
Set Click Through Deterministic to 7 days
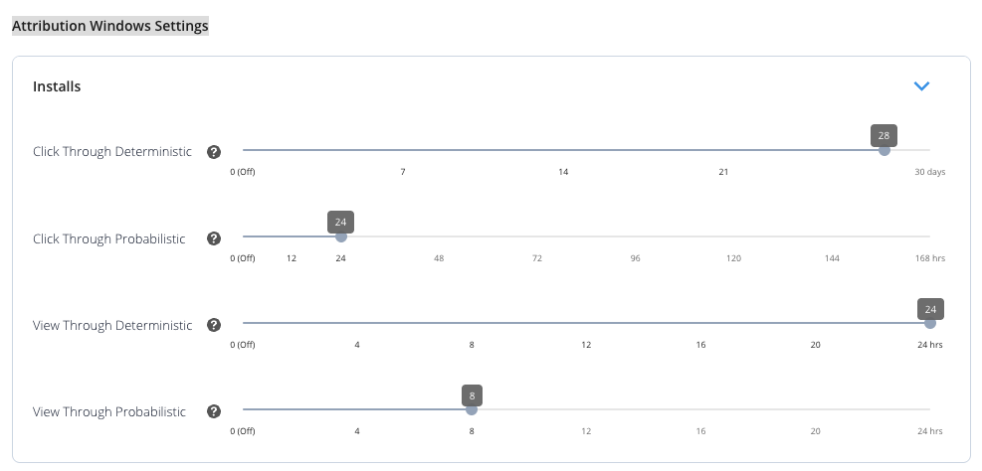(403, 150)
